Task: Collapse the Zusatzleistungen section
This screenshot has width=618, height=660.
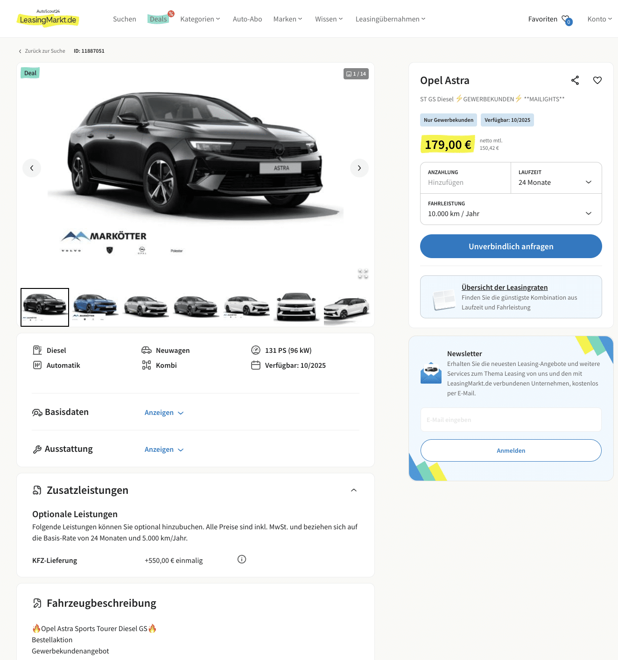Action: (354, 490)
